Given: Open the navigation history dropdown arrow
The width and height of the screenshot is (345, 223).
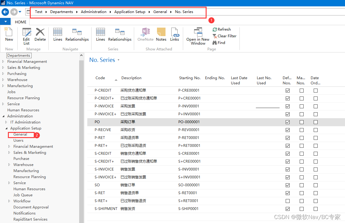Looking at the screenshot, I should point(20,12).
